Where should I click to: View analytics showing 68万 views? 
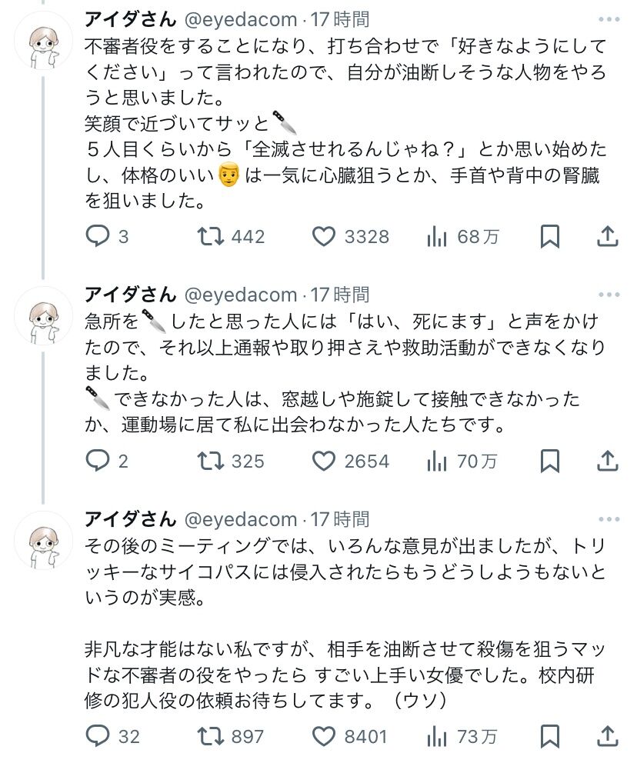(437, 236)
